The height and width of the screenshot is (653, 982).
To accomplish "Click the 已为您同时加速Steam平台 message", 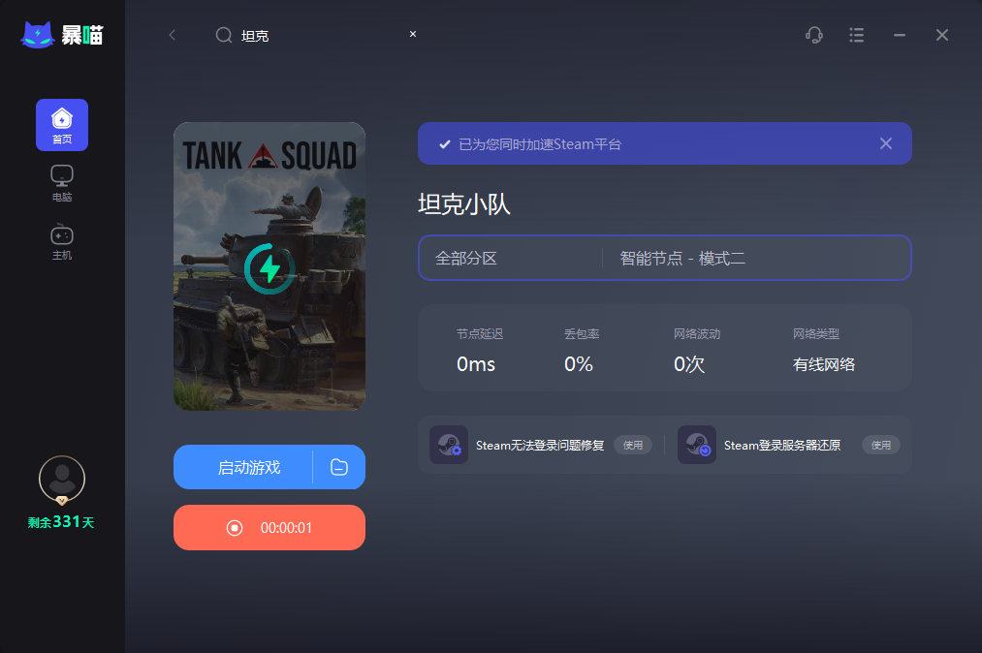I will 540,144.
